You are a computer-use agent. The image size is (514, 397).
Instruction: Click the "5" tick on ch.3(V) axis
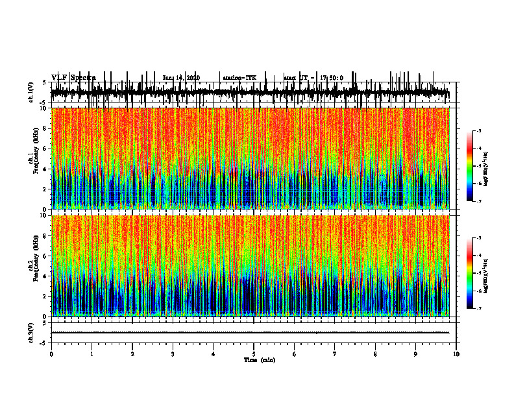tap(45, 323)
